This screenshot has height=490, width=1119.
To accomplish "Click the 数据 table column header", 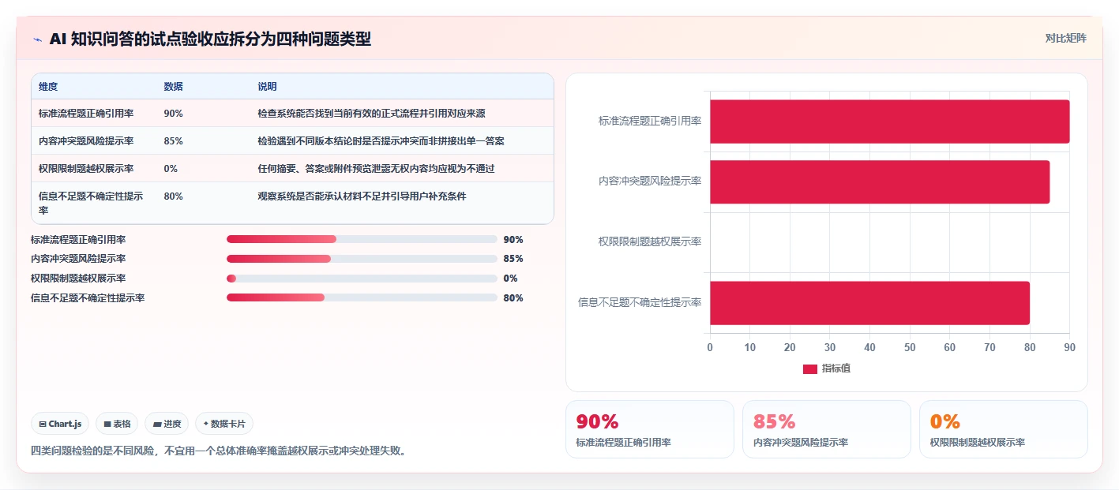I will [173, 87].
